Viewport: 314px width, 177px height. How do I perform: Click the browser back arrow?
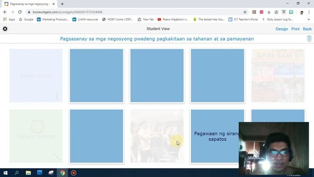(5, 12)
